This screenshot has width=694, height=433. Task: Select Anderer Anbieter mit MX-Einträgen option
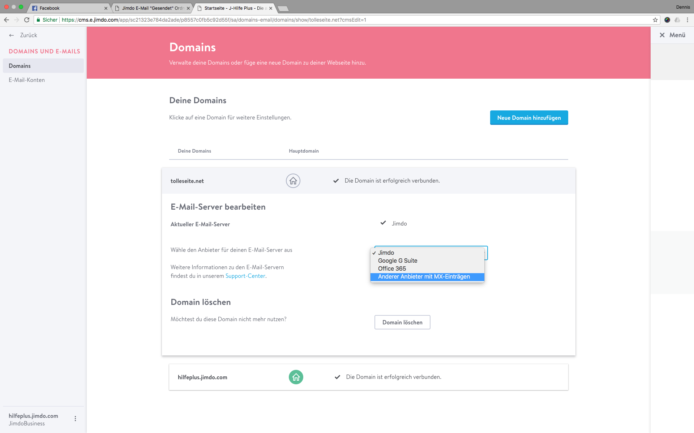click(427, 276)
